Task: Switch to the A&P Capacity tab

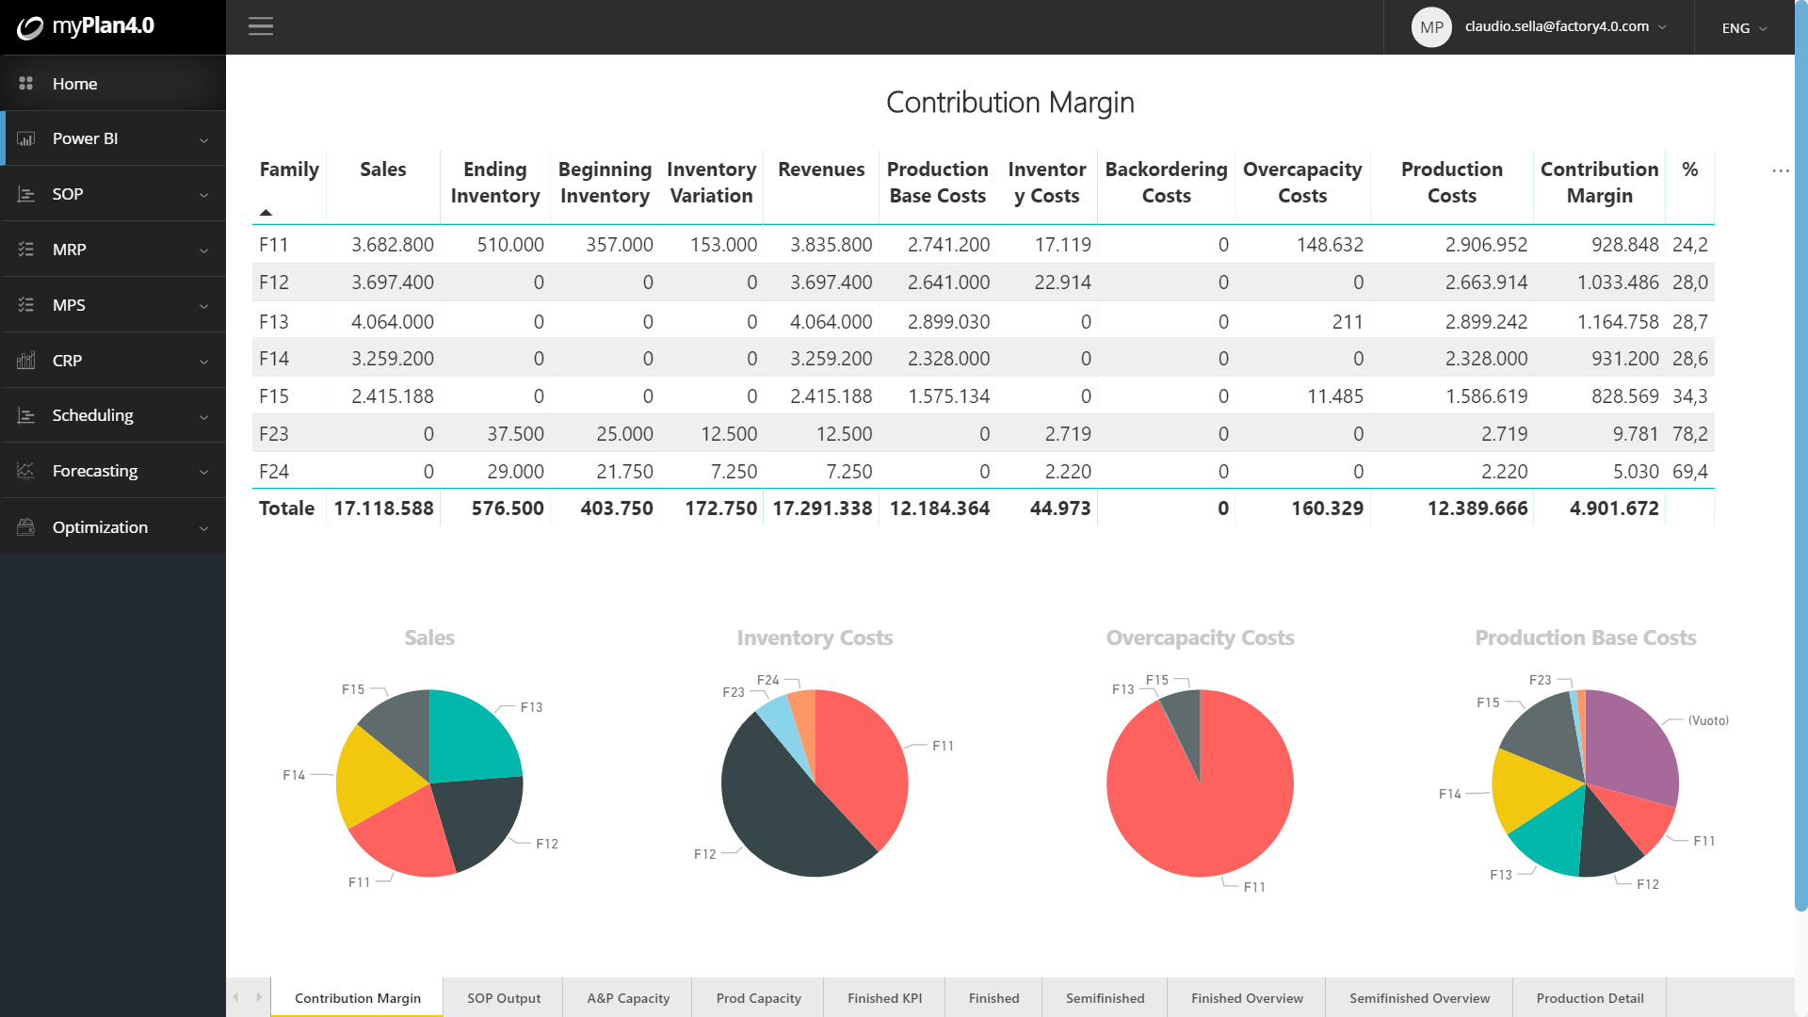Action: pyautogui.click(x=628, y=998)
